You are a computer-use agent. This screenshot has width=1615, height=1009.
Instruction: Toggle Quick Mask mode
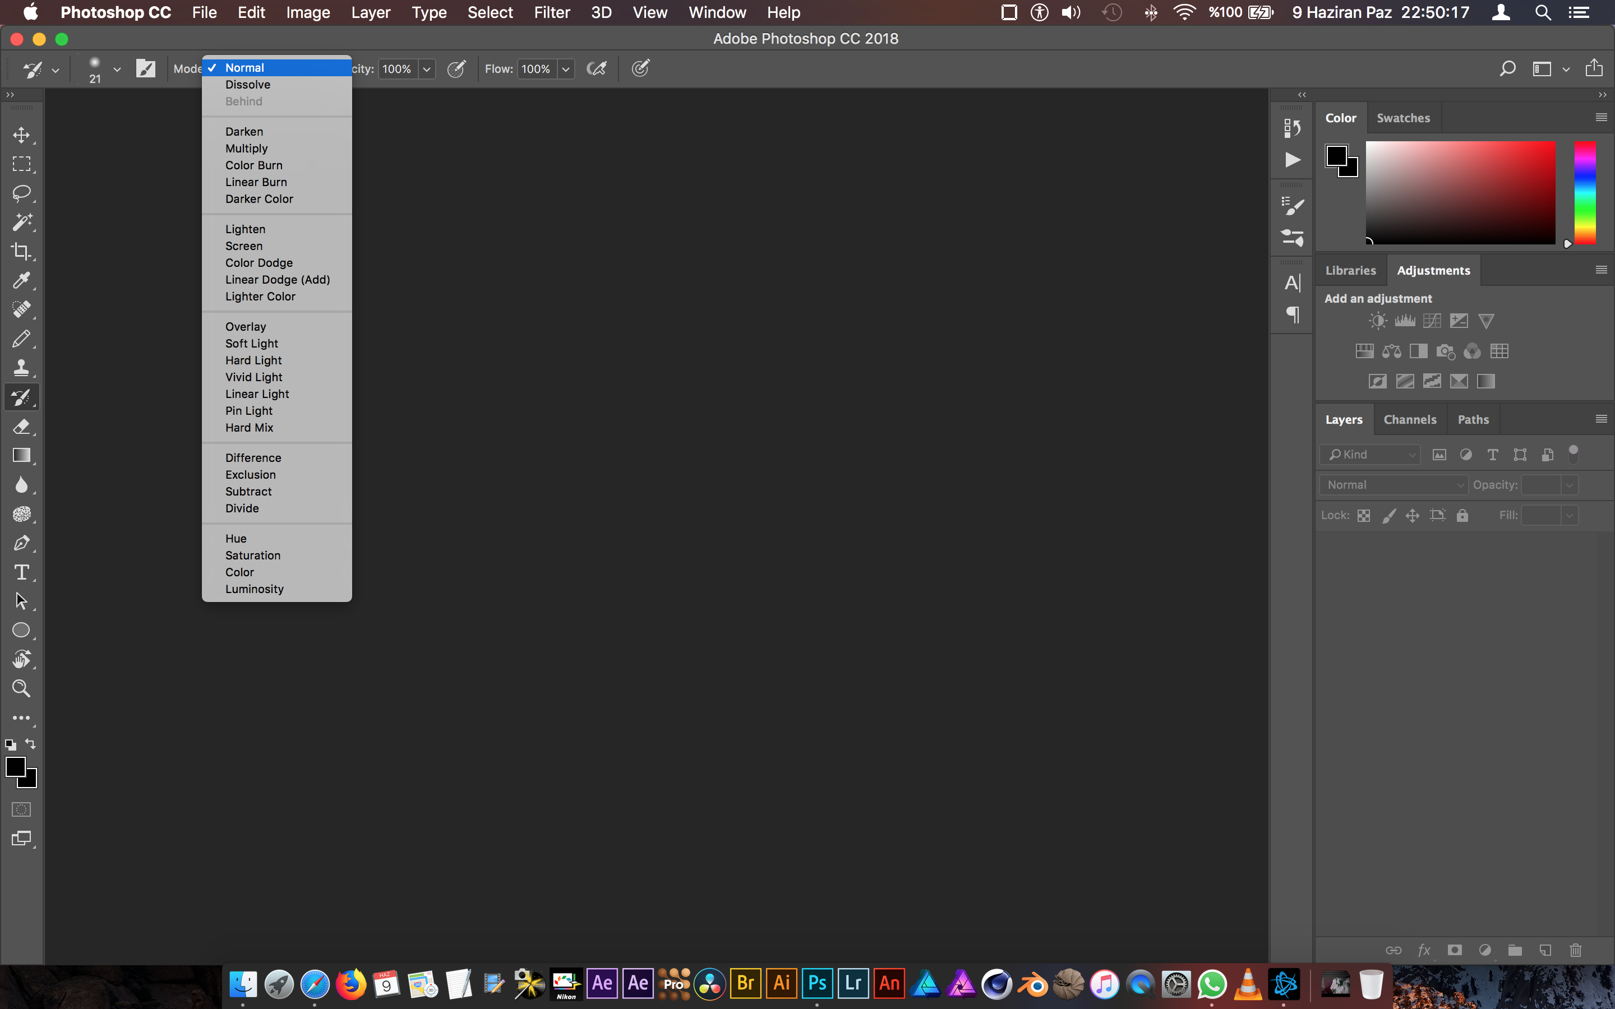(x=21, y=809)
